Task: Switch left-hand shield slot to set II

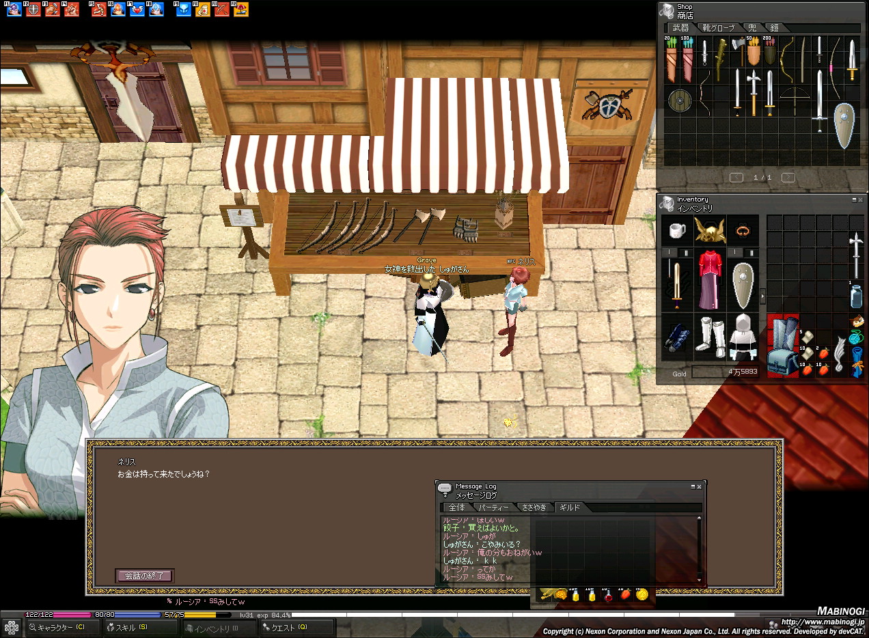Action: tap(751, 253)
